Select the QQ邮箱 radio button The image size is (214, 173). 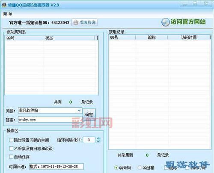click(140, 168)
